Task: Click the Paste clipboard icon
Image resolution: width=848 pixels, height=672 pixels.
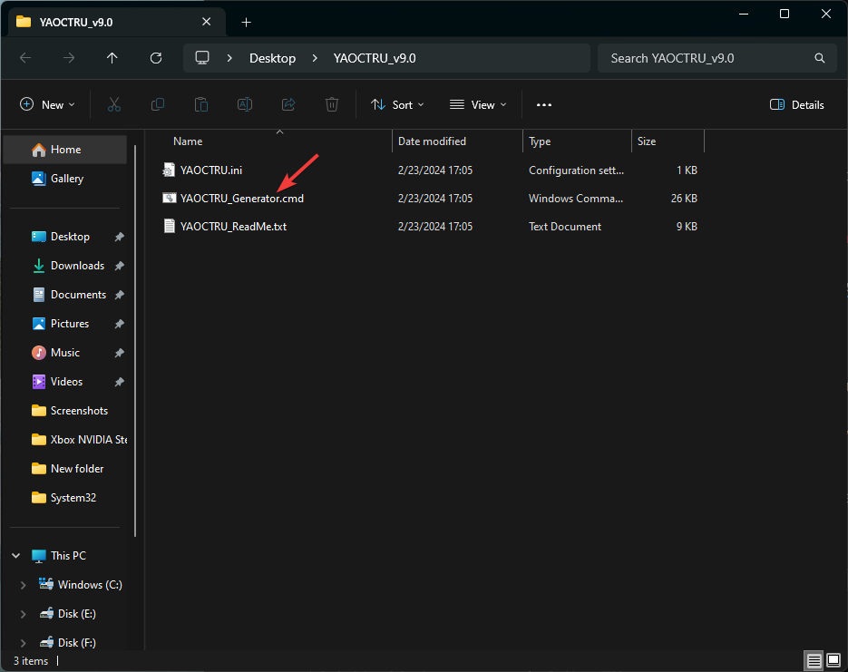Action: click(201, 105)
